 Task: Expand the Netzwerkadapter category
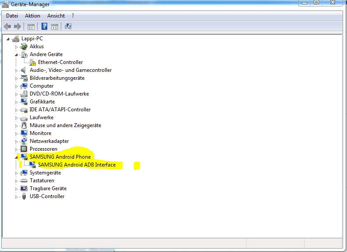click(16, 142)
